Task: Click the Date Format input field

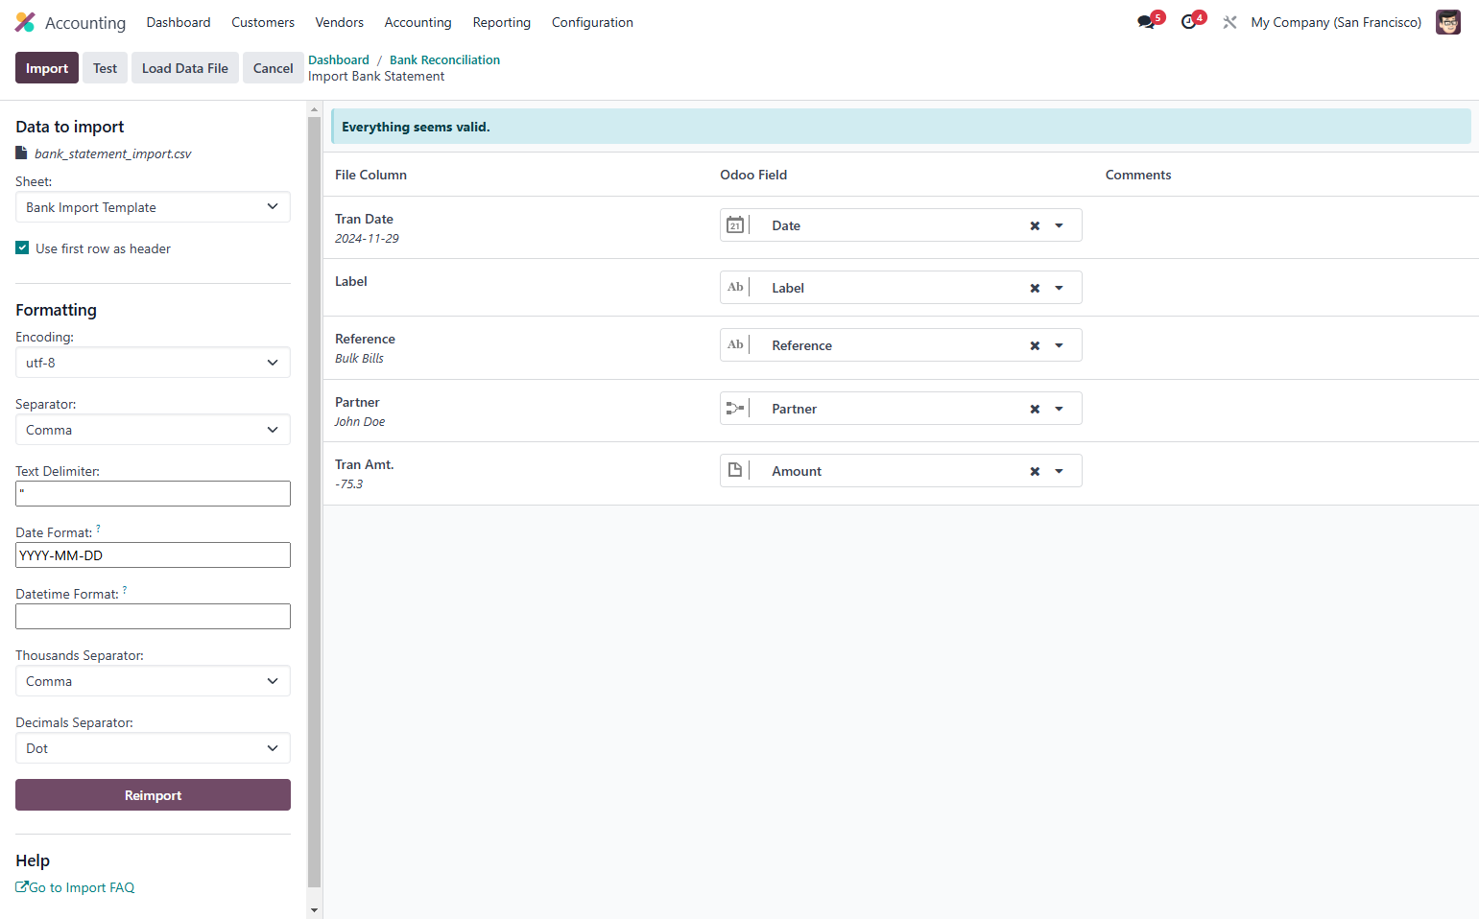Action: [153, 555]
